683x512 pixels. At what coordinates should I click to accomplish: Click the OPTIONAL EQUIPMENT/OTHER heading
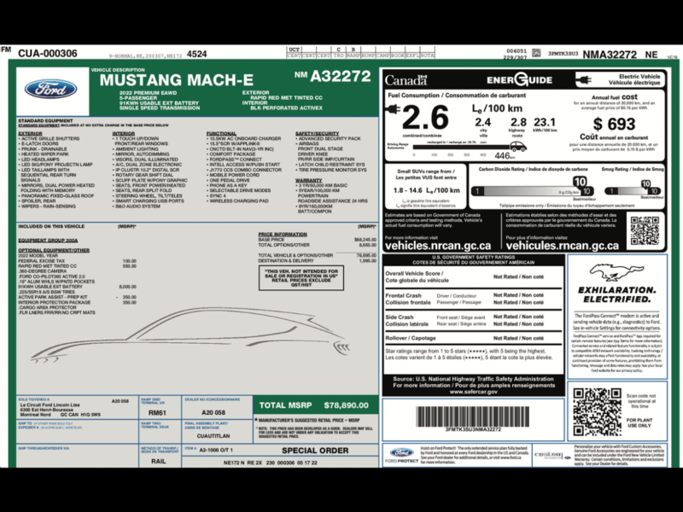tap(54, 250)
